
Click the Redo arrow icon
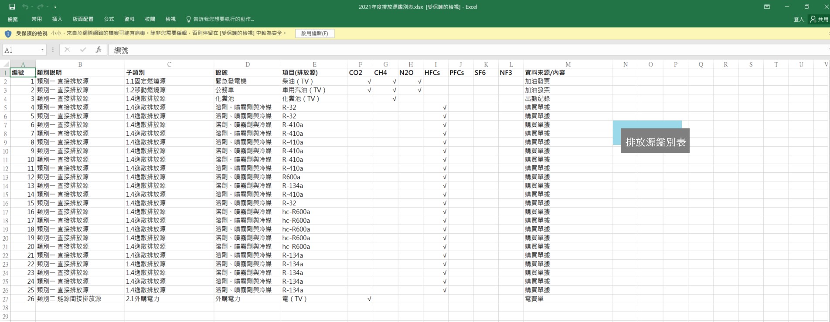click(x=40, y=7)
